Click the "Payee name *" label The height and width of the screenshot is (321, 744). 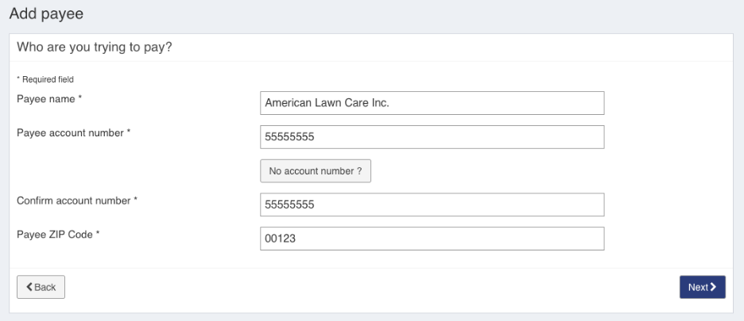coord(49,99)
